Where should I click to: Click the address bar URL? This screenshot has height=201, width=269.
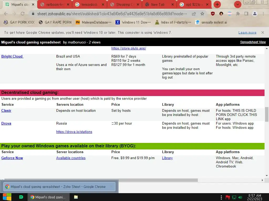coord(112,14)
